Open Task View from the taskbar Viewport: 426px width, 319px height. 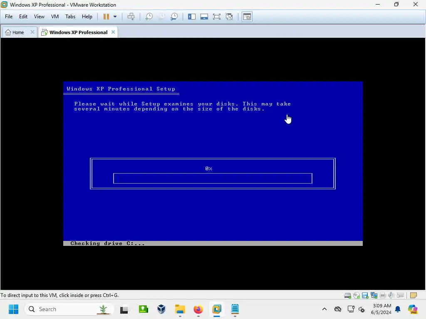124,309
